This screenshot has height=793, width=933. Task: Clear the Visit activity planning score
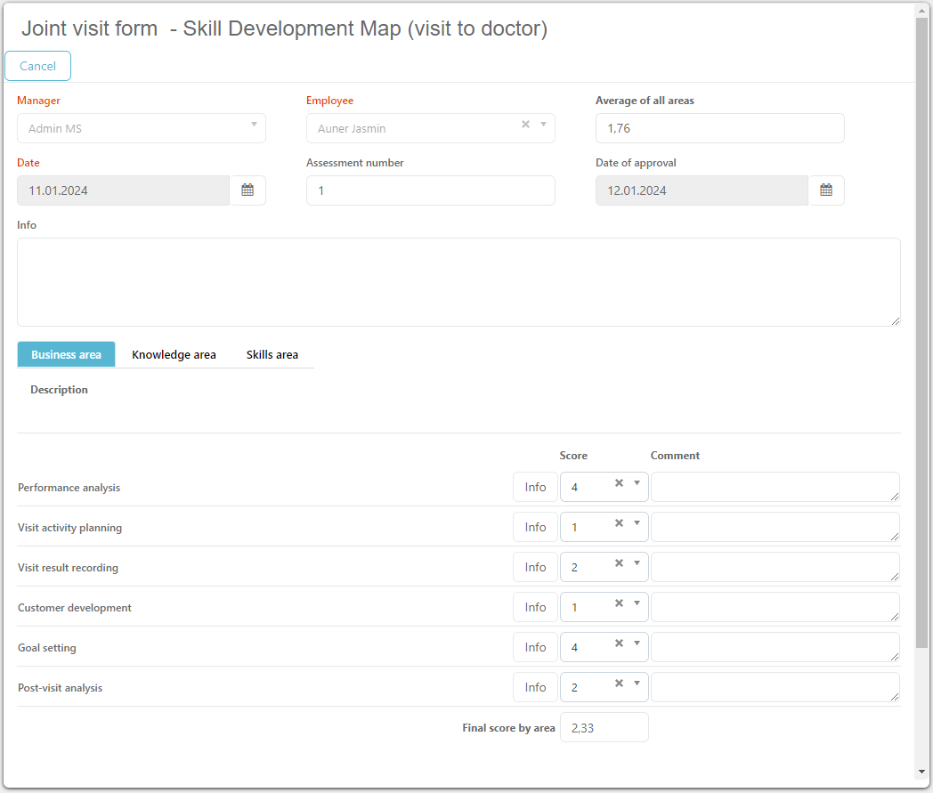pyautogui.click(x=619, y=523)
